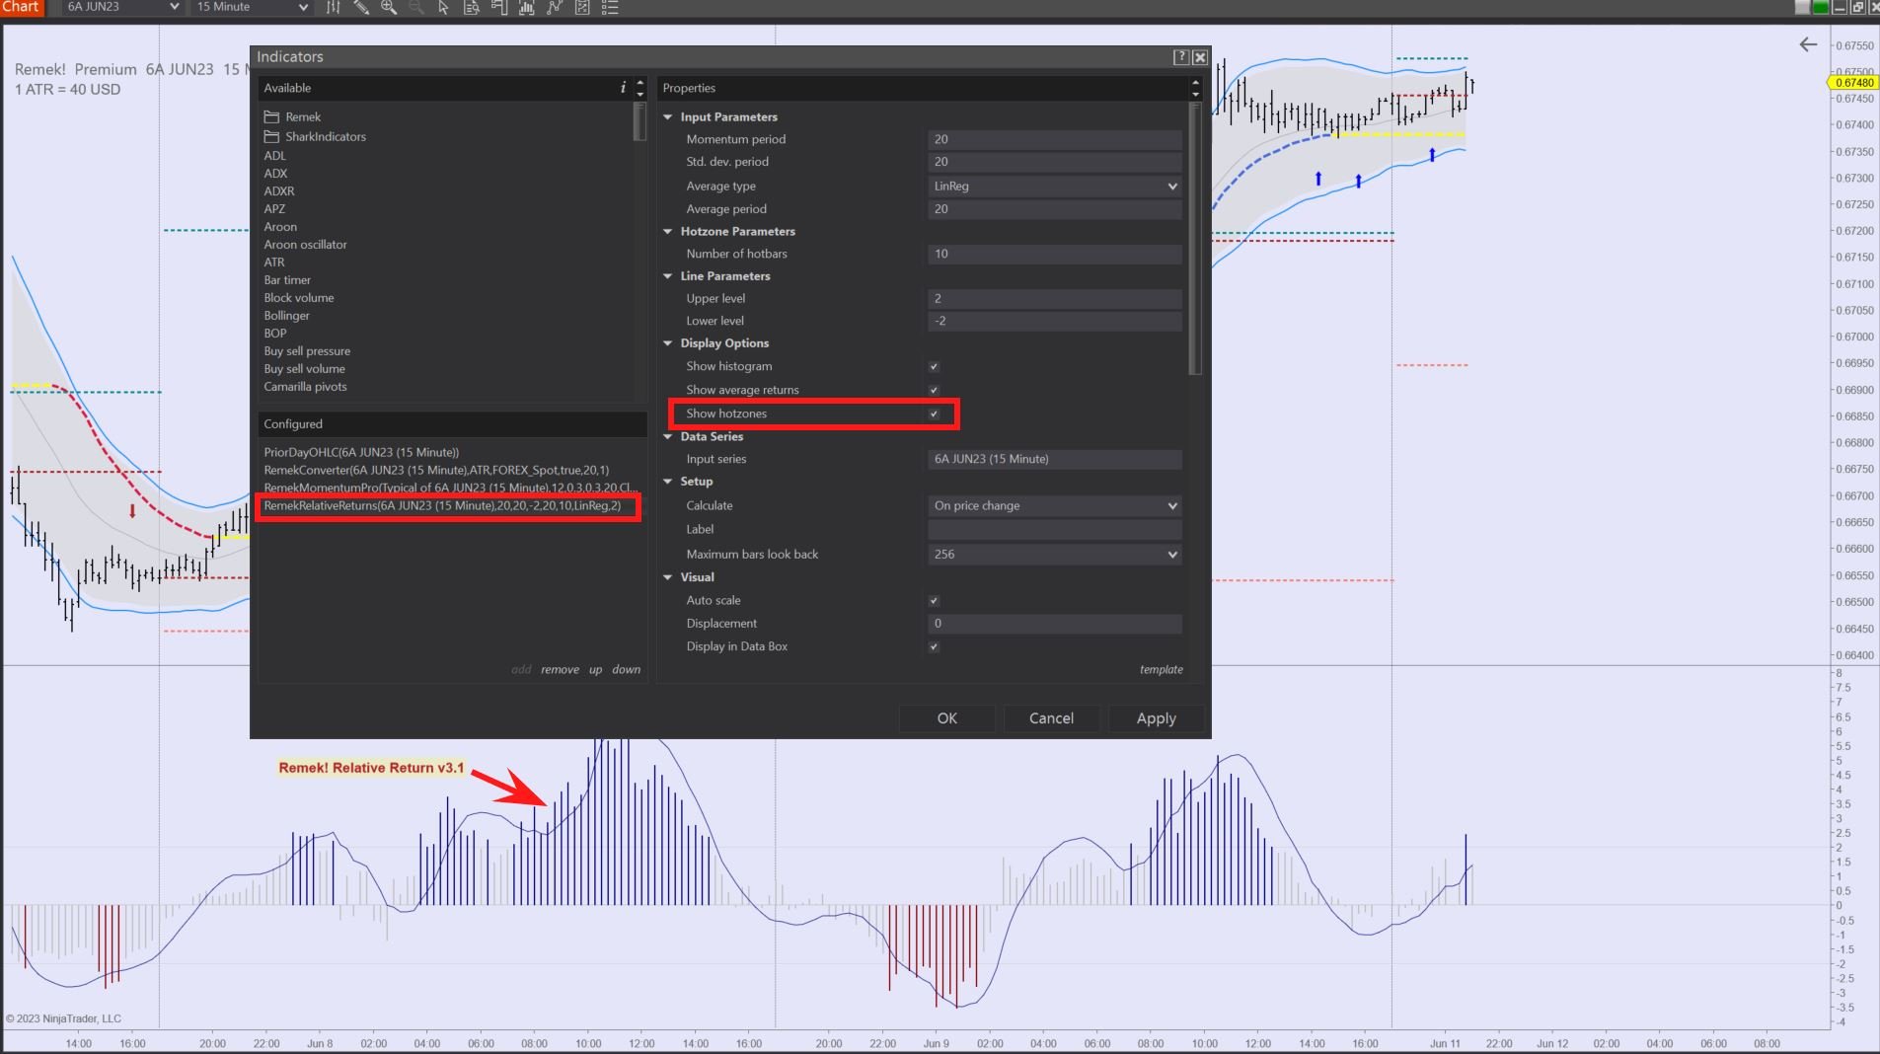Click the template link
The width and height of the screenshot is (1880, 1054).
(1161, 669)
